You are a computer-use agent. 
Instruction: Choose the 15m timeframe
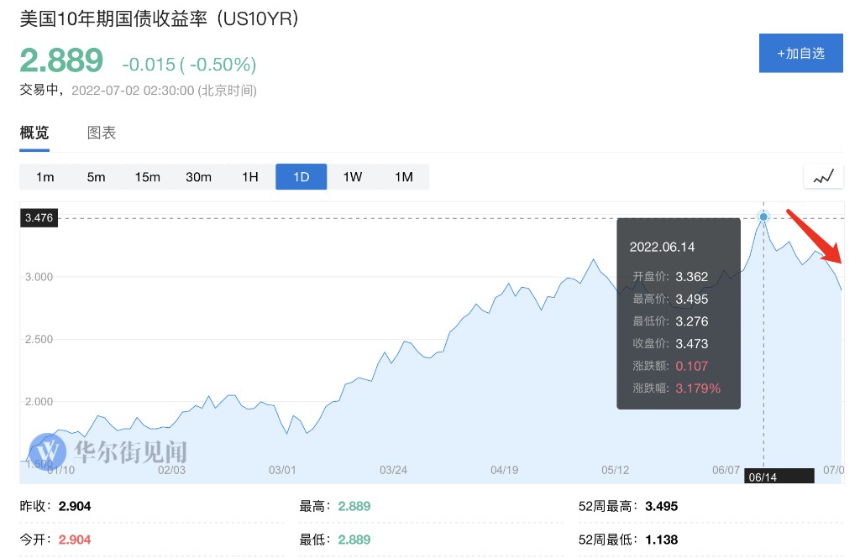148,177
